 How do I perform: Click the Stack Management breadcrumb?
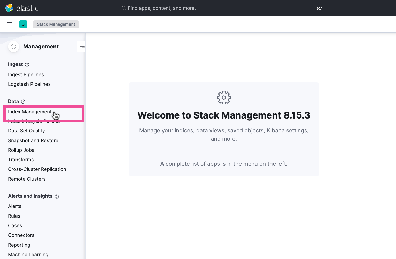click(x=56, y=24)
